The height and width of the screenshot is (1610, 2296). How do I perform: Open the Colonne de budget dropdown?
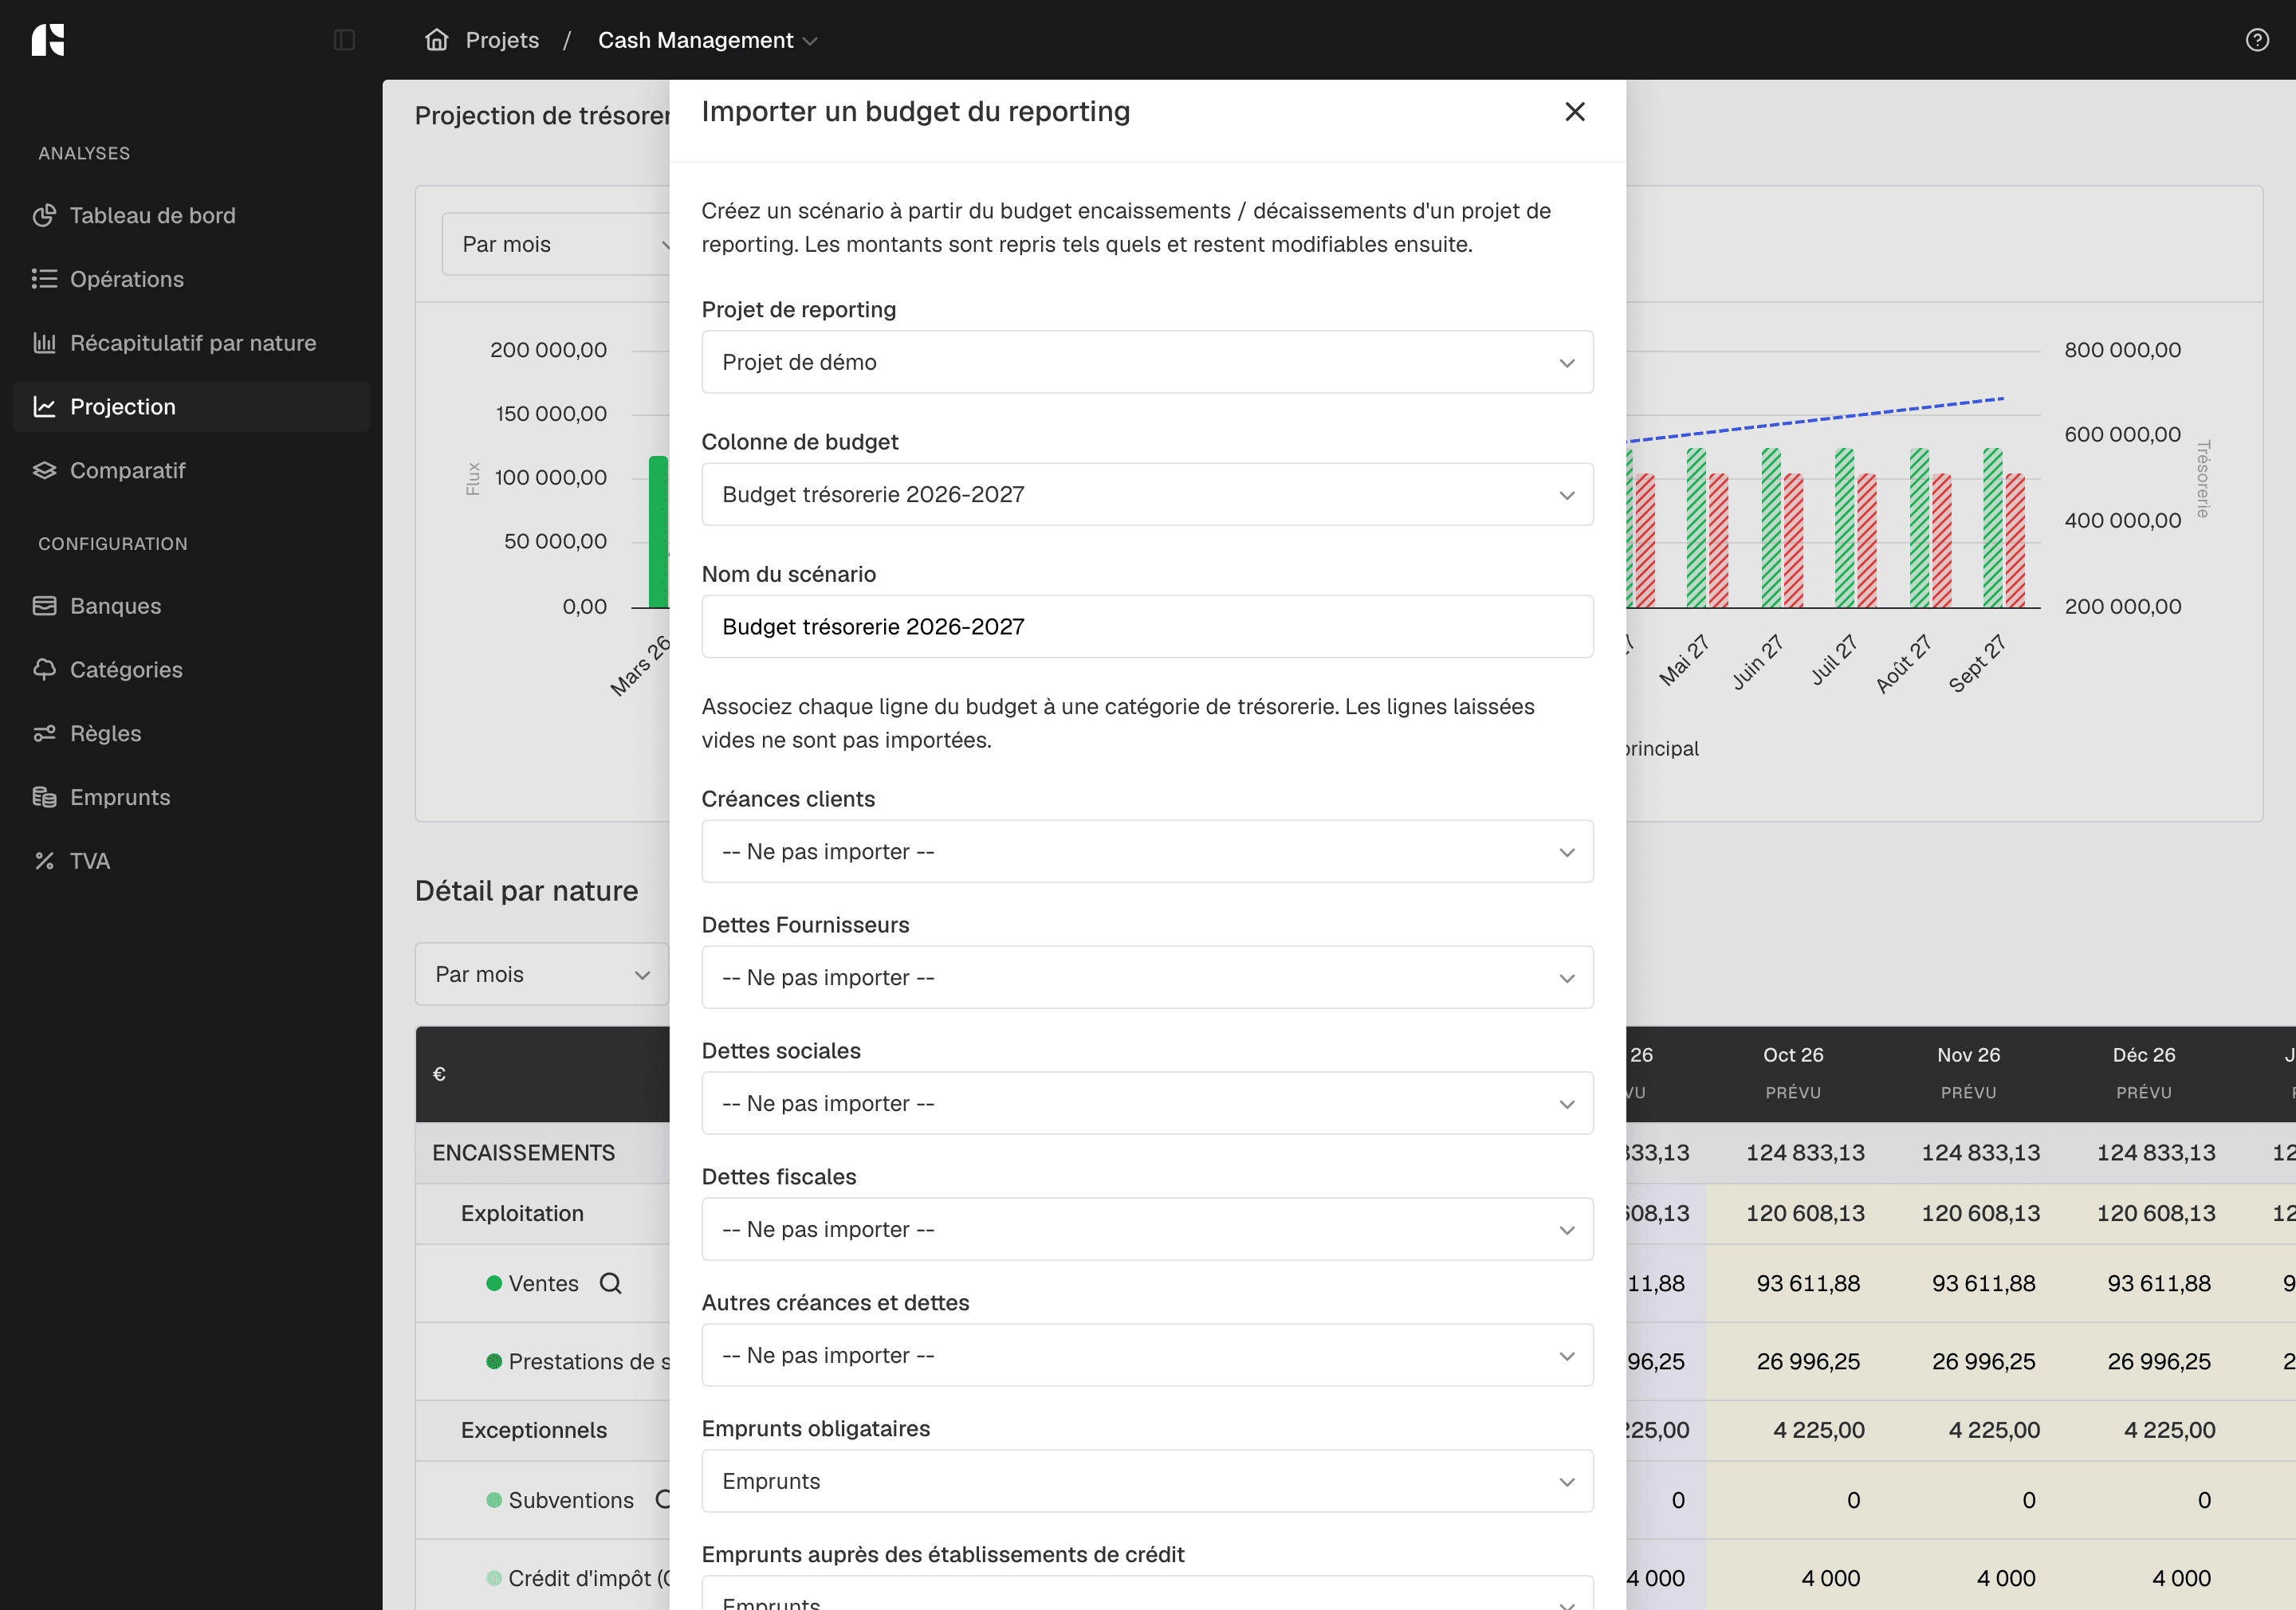1147,494
